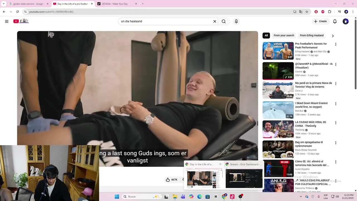
Task: Open Microsoft Edge from the taskbar
Action: (x=199, y=197)
